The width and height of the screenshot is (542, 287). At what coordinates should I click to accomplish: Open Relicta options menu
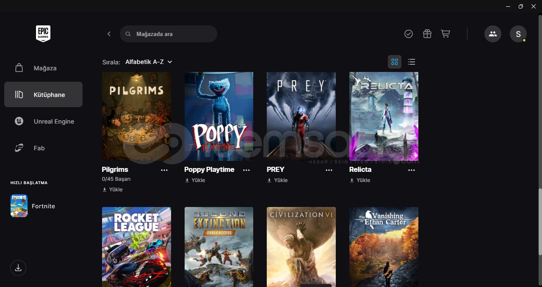click(412, 170)
